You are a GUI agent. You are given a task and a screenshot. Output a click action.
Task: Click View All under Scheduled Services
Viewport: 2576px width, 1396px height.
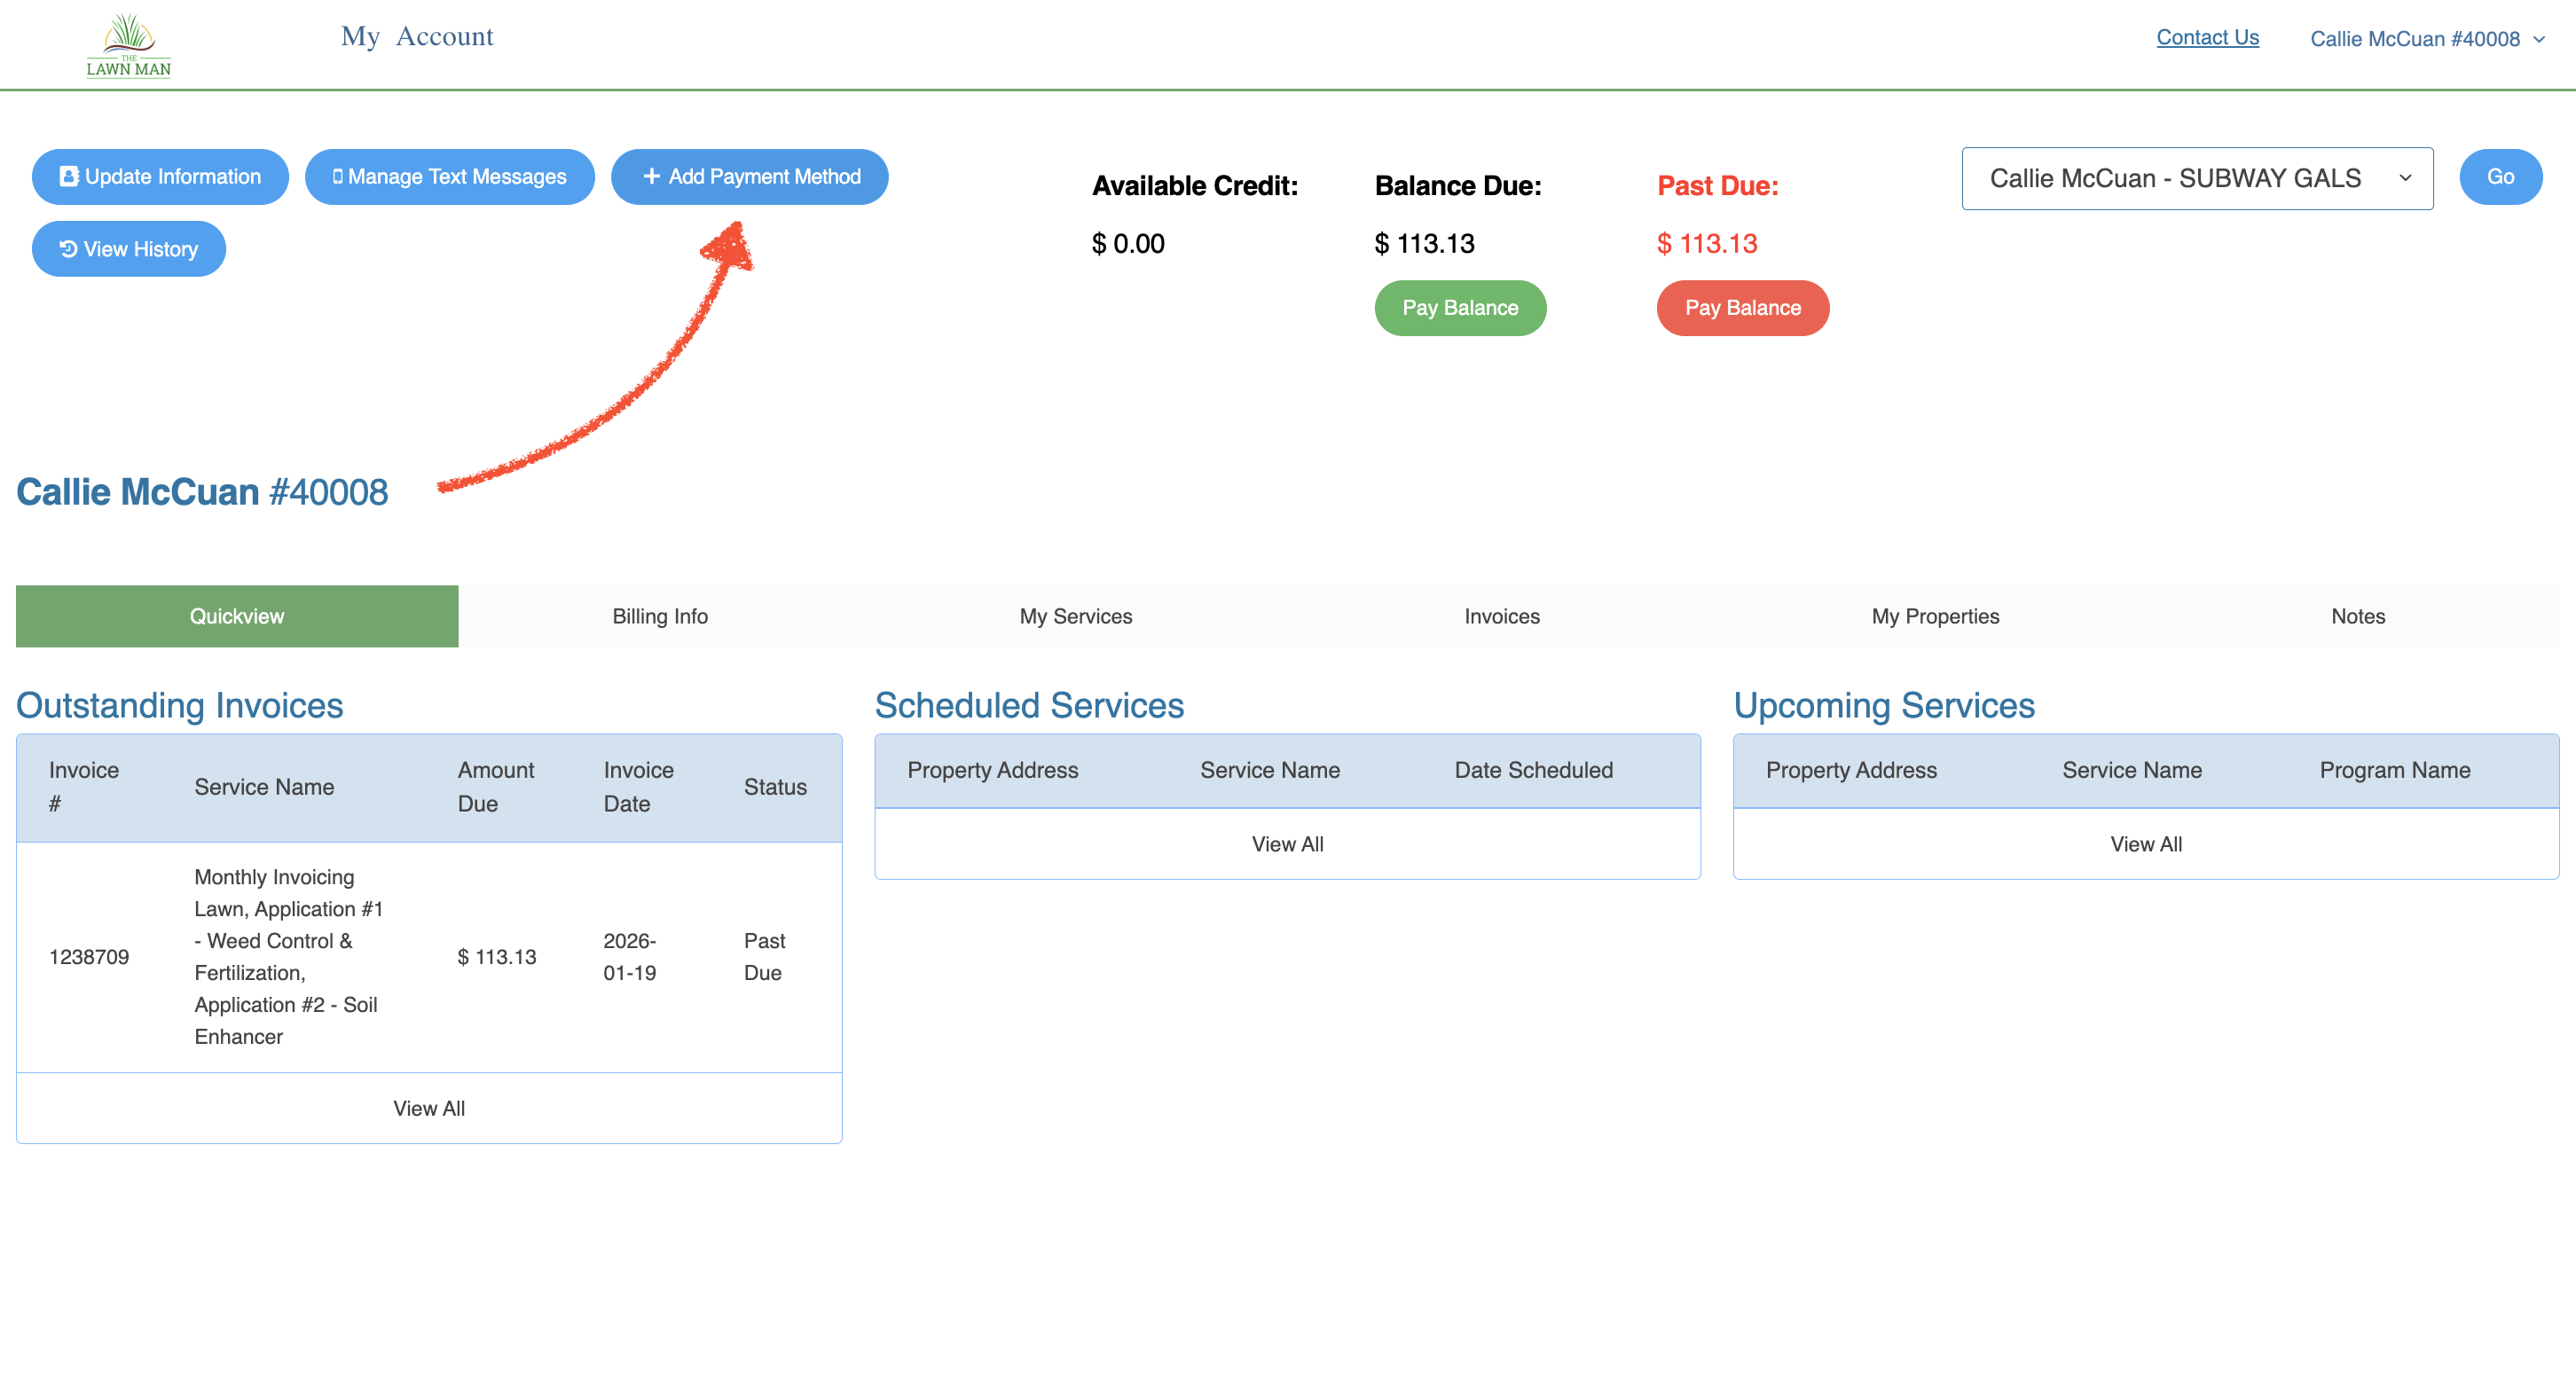click(1286, 844)
